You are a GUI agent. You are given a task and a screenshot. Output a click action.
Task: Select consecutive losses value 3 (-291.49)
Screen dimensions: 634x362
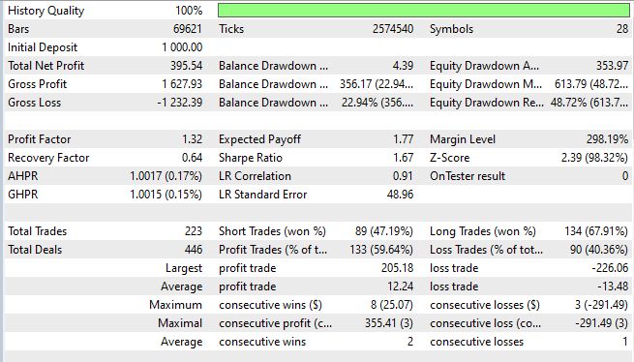pyautogui.click(x=602, y=305)
